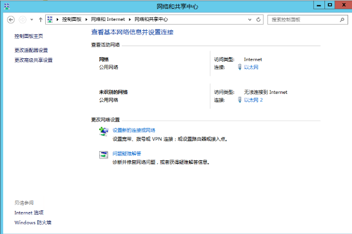Open the recent locations dropdown arrow
Image resolution: width=352 pixels, height=234 pixels.
click(x=31, y=20)
